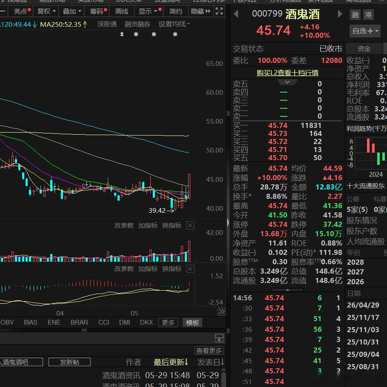Screen dimensions: 387x387
Task: Select the CCI indicator tab
Action: point(103,322)
